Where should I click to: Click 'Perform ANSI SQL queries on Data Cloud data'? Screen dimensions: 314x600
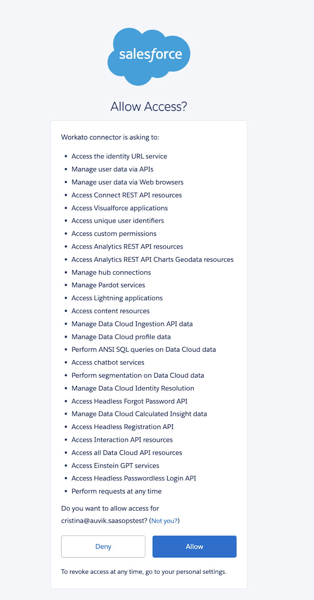pyautogui.click(x=144, y=349)
